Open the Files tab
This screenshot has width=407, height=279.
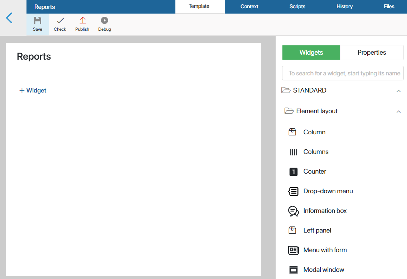[389, 6]
